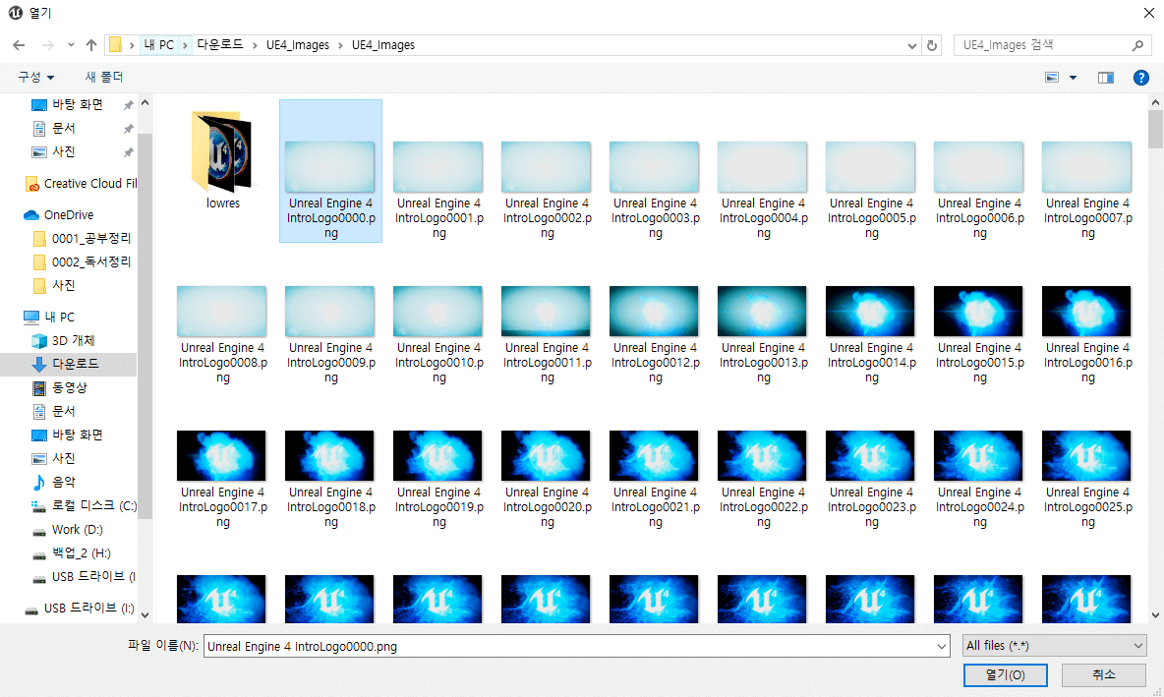Select IntroLogo0025.png thumbnail
1164x697 pixels.
pos(1086,456)
